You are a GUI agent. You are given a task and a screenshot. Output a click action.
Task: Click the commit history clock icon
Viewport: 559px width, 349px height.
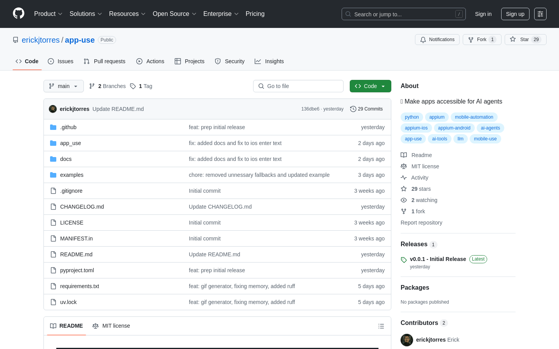(x=353, y=109)
